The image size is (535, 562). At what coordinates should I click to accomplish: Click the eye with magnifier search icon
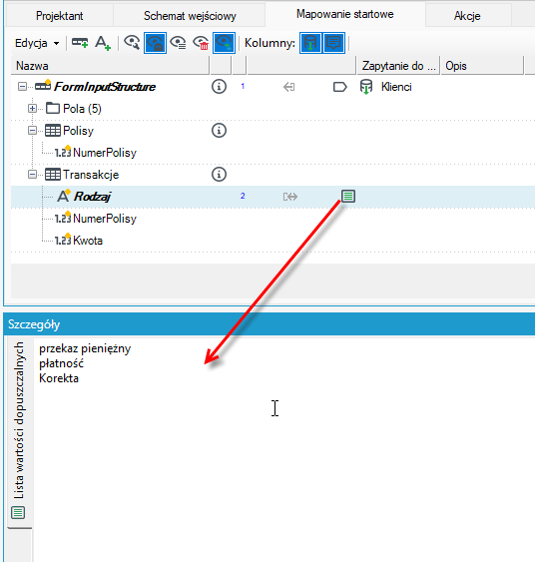(132, 43)
